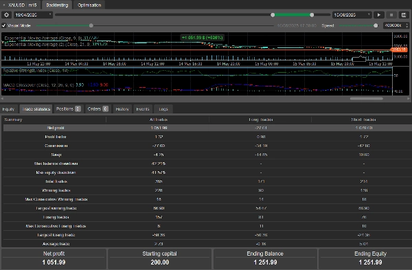412x270 pixels.
Task: Switch to the XAUUSD m15 tab
Action: [21, 5]
